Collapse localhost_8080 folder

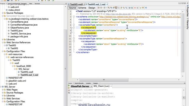pyautogui.click(x=13, y=66)
